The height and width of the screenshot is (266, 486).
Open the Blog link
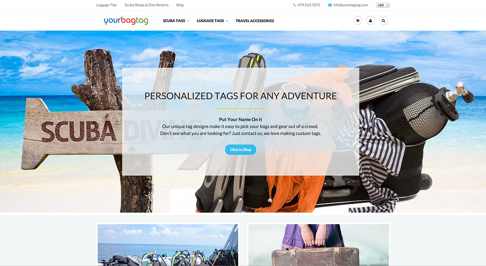180,5
